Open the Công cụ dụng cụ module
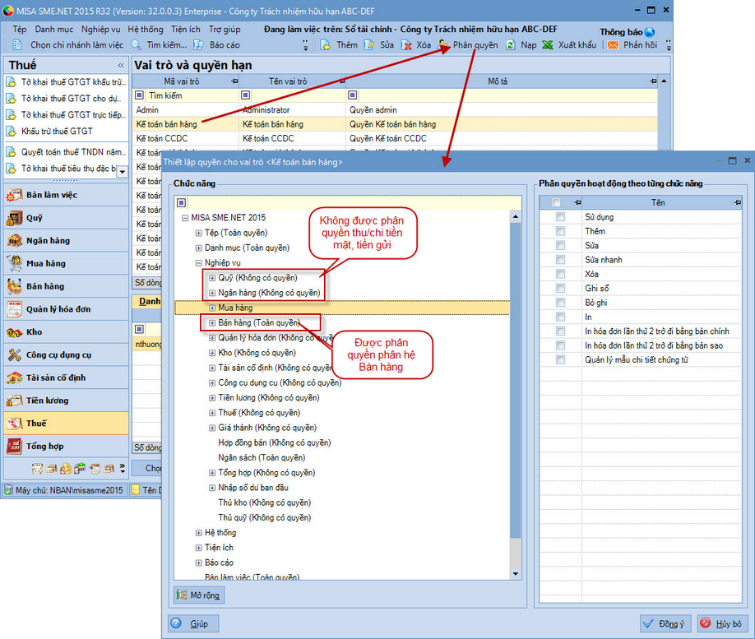 point(67,355)
